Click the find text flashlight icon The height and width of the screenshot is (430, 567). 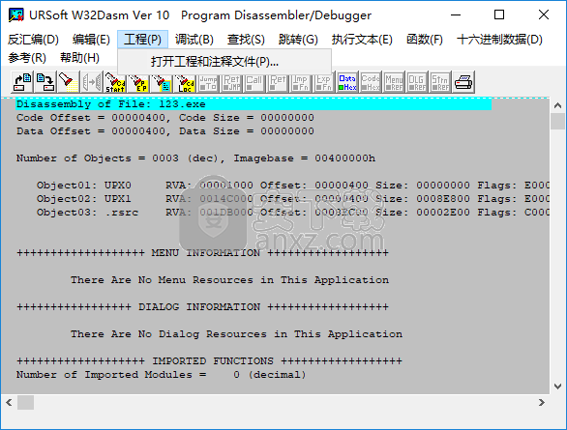pos(68,82)
